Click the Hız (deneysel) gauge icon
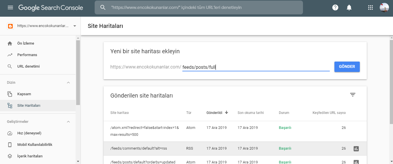 point(10,133)
